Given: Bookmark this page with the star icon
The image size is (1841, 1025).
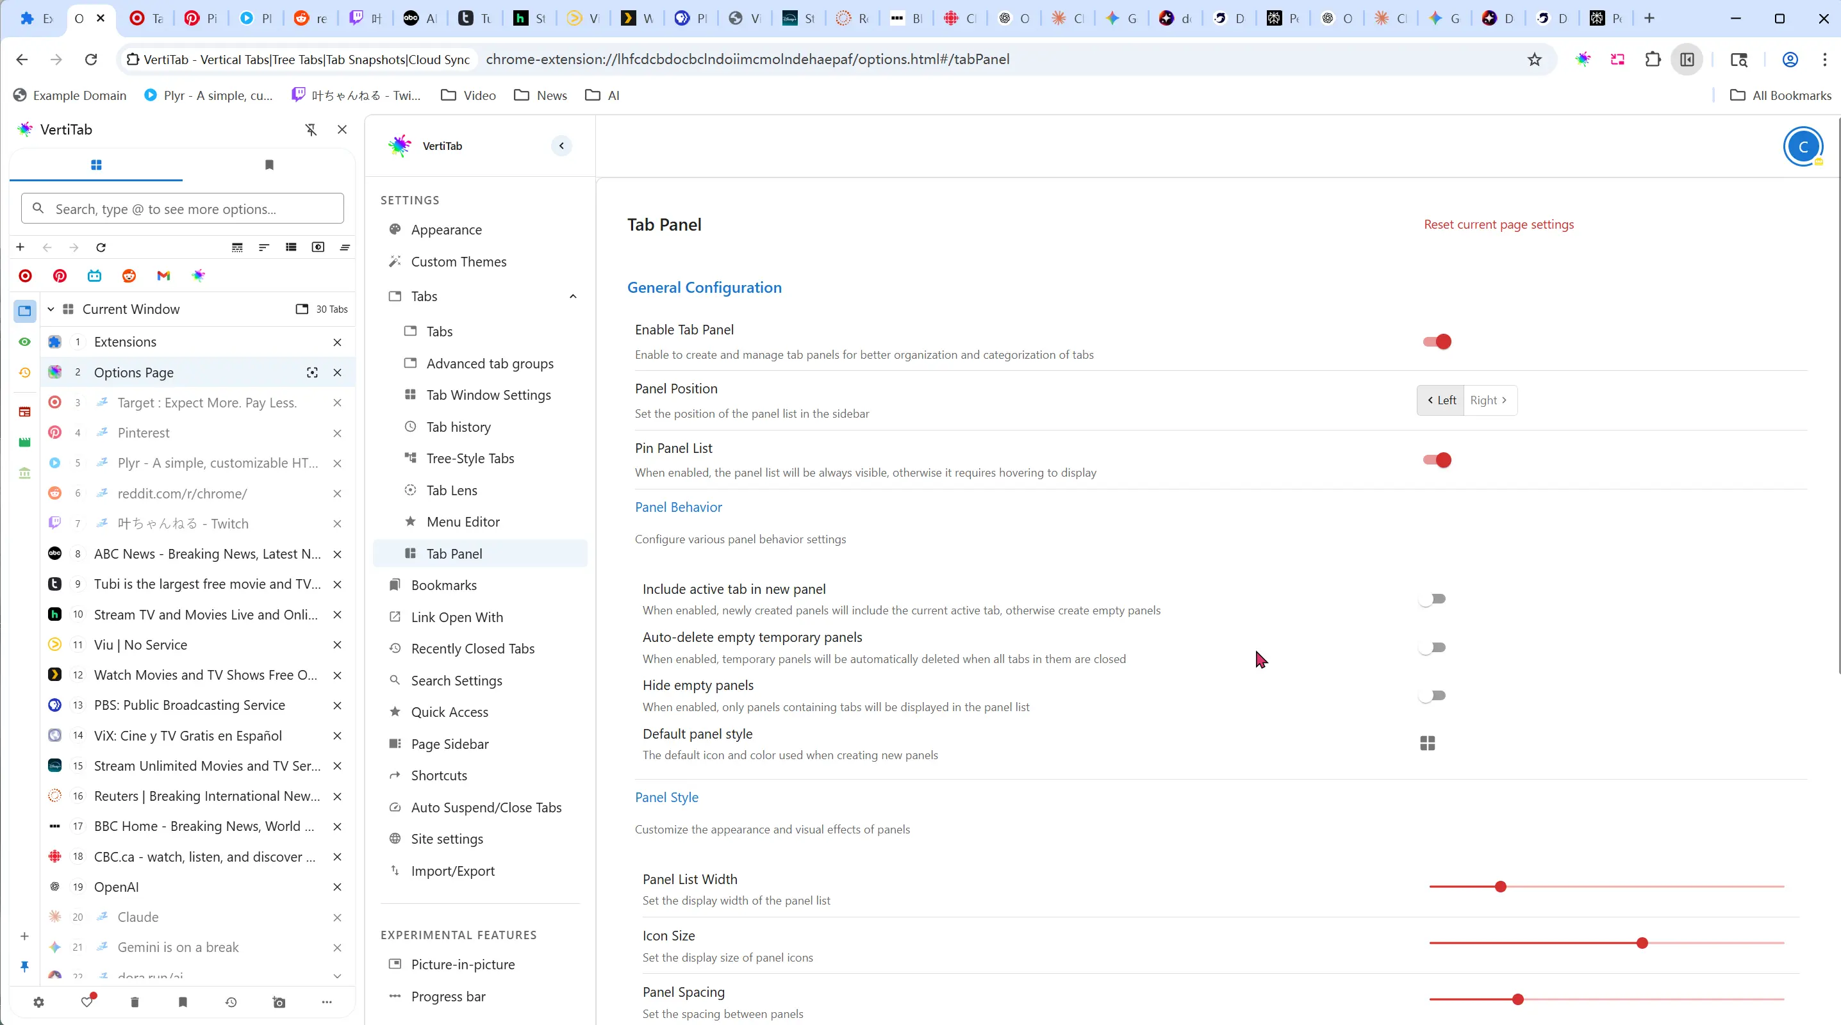Looking at the screenshot, I should tap(1535, 60).
